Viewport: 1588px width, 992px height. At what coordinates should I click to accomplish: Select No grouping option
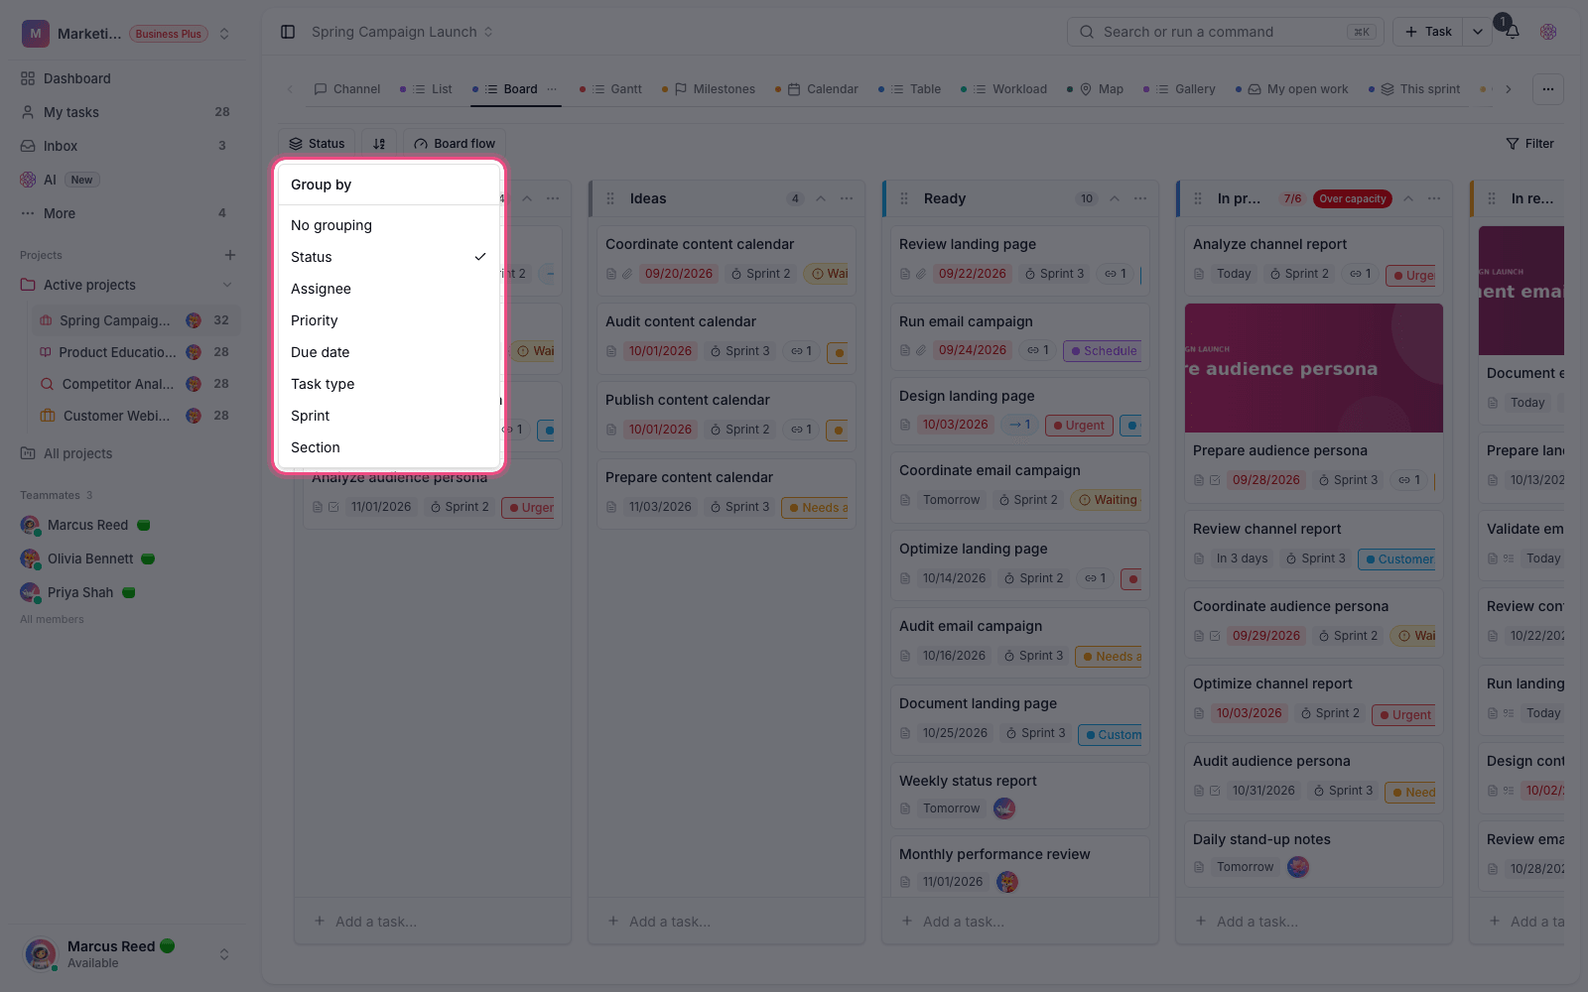tap(389, 225)
